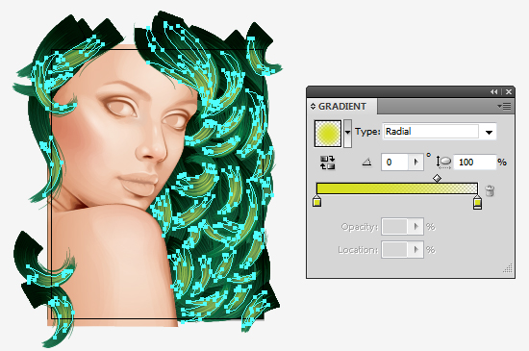Select the right transparent gradient stop
The height and width of the screenshot is (351, 529).
tap(477, 202)
